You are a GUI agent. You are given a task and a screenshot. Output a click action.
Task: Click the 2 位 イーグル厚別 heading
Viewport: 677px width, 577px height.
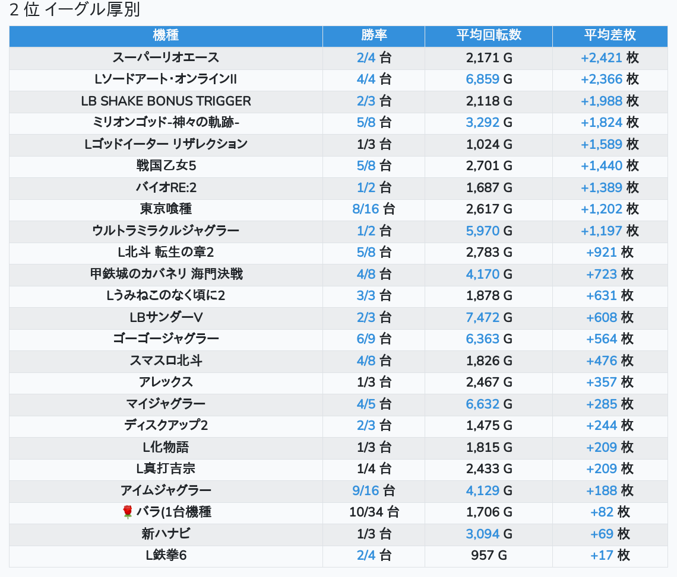75,9
